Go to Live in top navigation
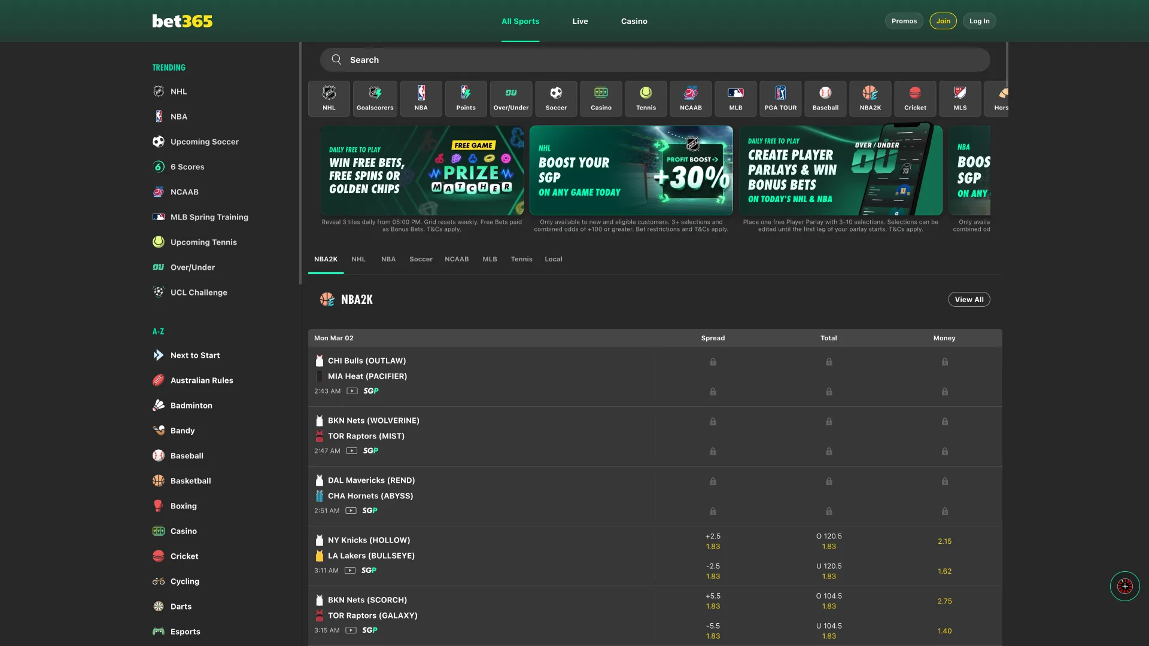The width and height of the screenshot is (1149, 646). 580,21
